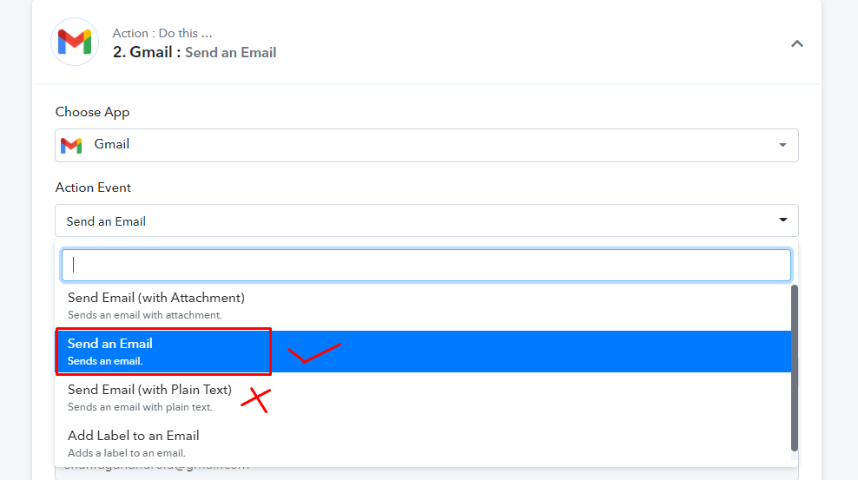Click the partially hidden email field below the list
The width and height of the screenshot is (858, 480).
pos(426,472)
